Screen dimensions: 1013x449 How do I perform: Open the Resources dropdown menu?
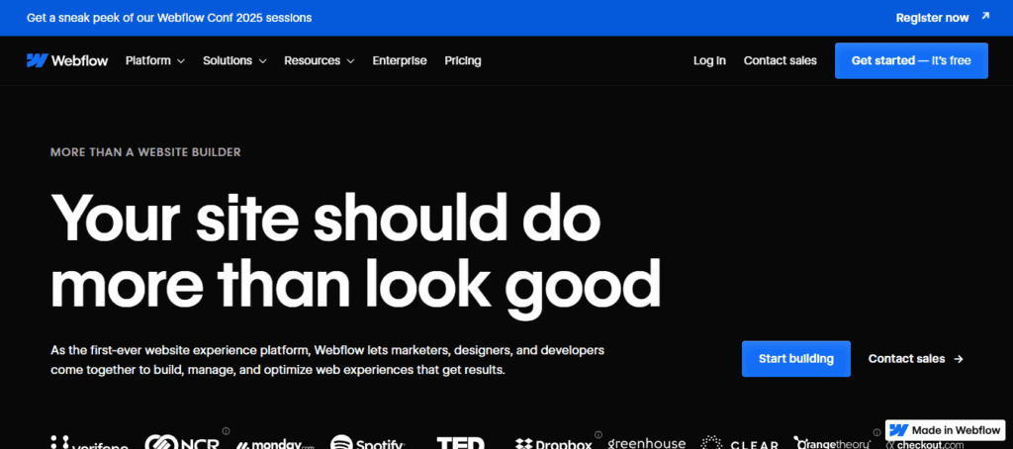tap(319, 60)
